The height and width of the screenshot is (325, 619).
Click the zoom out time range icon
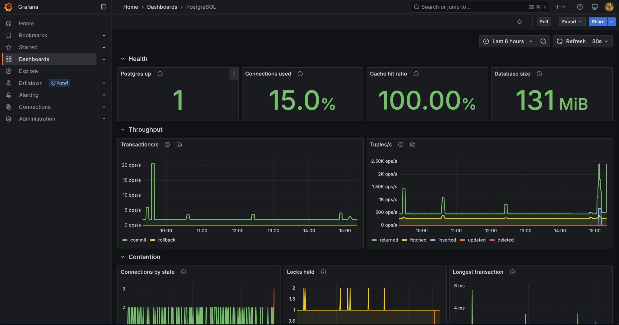[543, 41]
